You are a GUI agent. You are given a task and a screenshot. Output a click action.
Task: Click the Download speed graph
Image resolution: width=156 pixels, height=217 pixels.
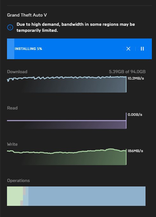(x=67, y=84)
